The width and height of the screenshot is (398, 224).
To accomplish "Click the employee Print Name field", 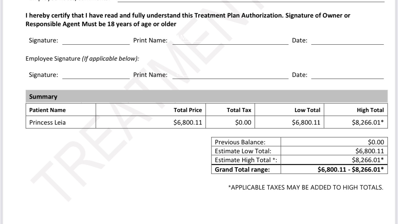I will (x=230, y=75).
